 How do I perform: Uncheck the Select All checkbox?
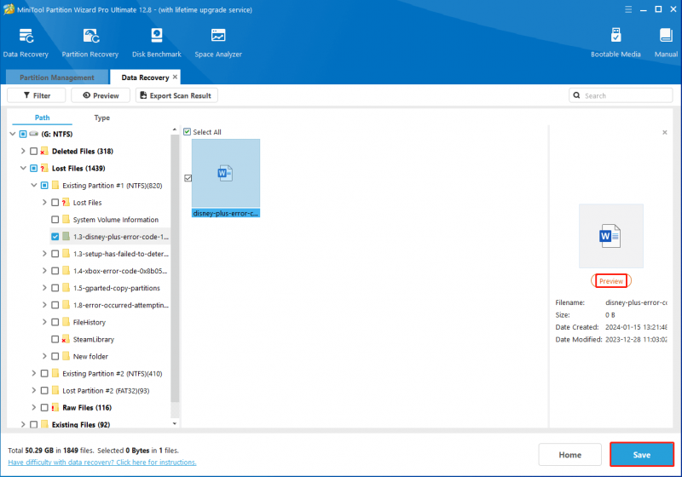click(x=187, y=132)
